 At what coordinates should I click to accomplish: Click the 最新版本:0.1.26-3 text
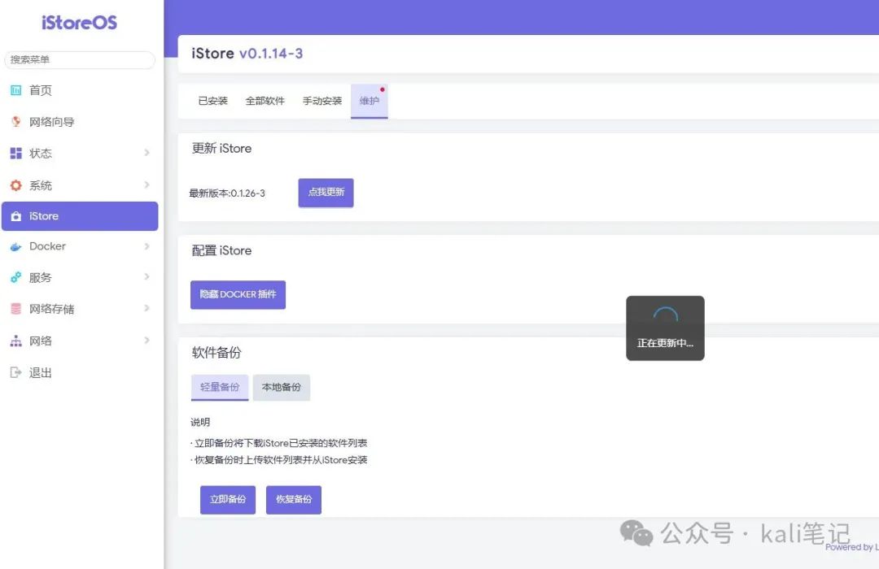click(x=227, y=193)
